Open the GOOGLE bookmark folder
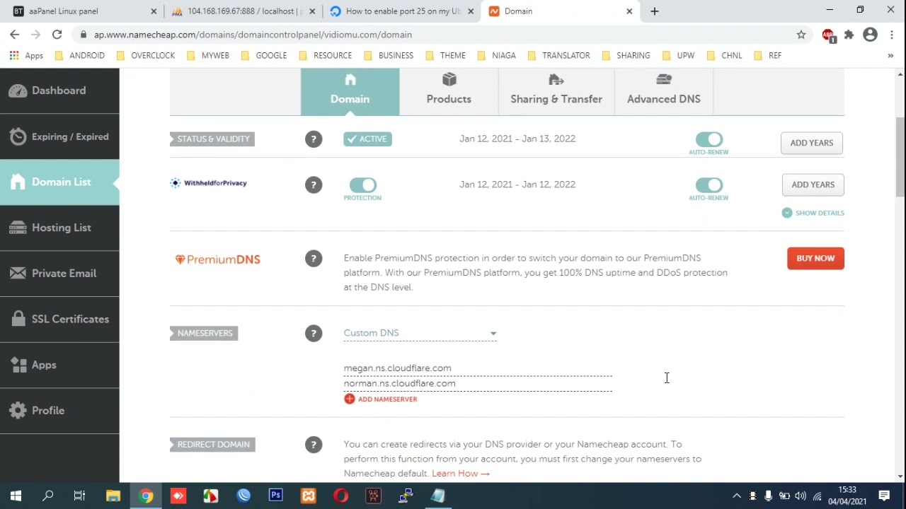Image resolution: width=906 pixels, height=509 pixels. pyautogui.click(x=264, y=55)
